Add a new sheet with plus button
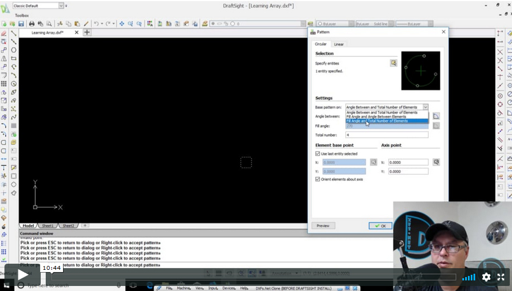Screen dimensions: 512x291 [85, 225]
